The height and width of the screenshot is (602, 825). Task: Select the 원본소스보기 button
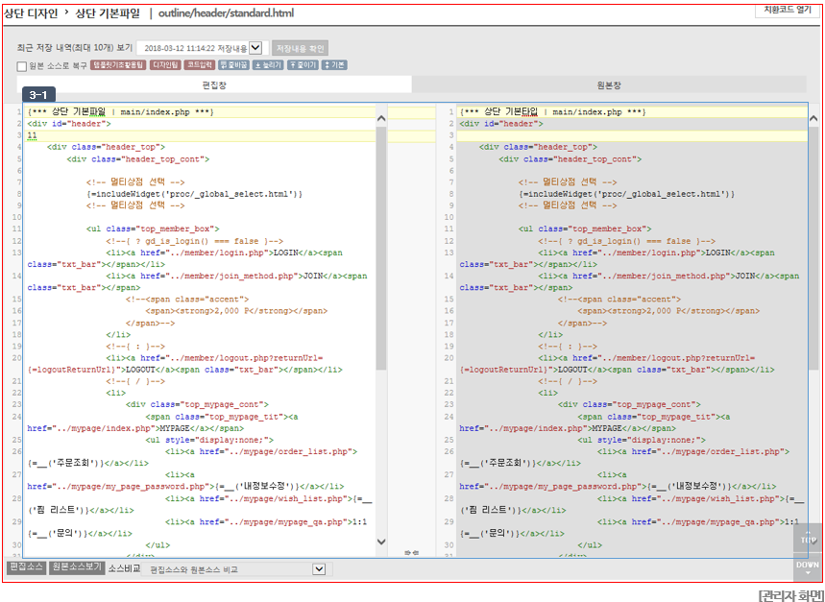point(77,567)
